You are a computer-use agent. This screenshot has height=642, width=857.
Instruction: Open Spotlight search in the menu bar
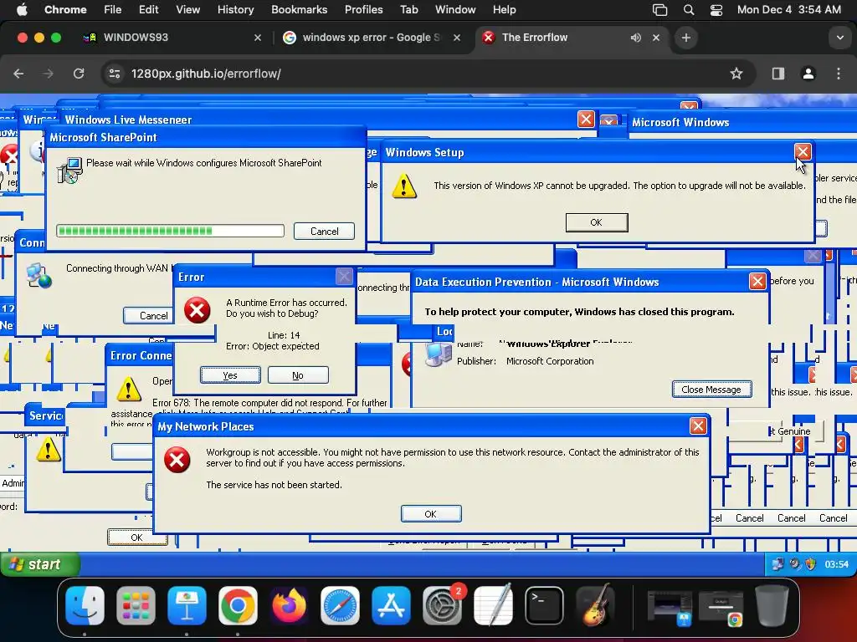[x=689, y=10]
